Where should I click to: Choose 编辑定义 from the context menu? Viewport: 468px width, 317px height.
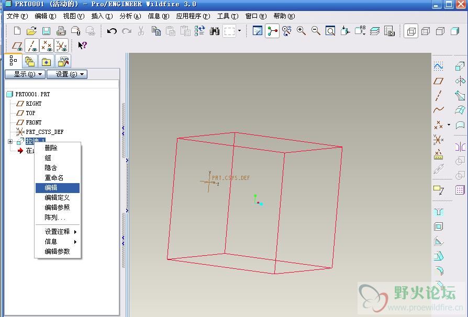coord(58,197)
